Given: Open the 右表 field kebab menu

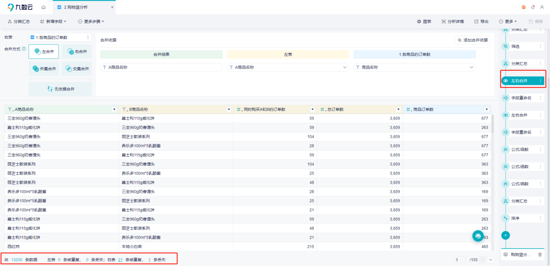Looking at the screenshot, I should point(88,37).
